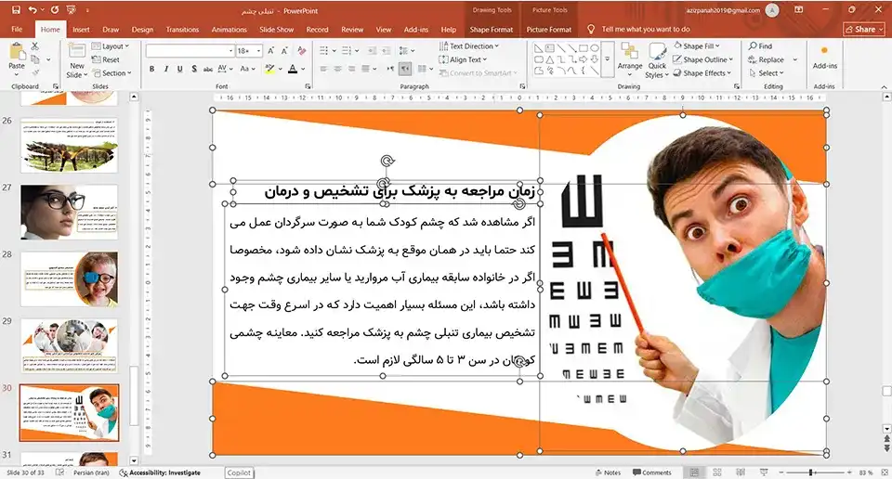Image resolution: width=892 pixels, height=479 pixels.
Task: Choose the right arrow shape
Action: click(x=584, y=59)
